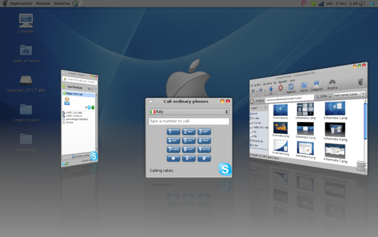
Task: Open the Compiz-Fusion desktop folder
Action: pyautogui.click(x=26, y=110)
